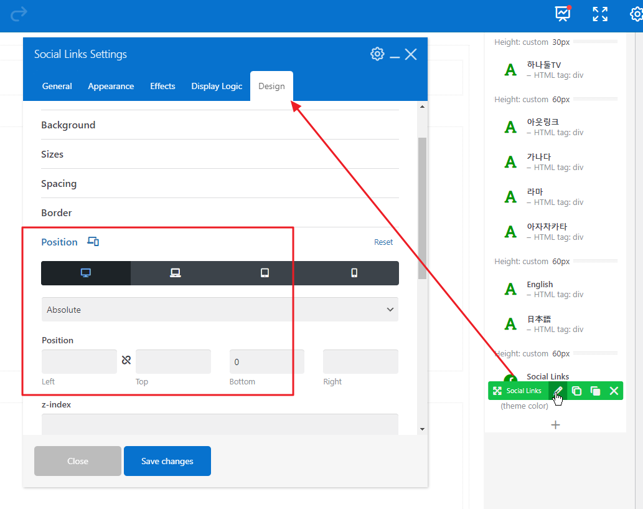
Task: Click the Left position input field
Action: [79, 361]
